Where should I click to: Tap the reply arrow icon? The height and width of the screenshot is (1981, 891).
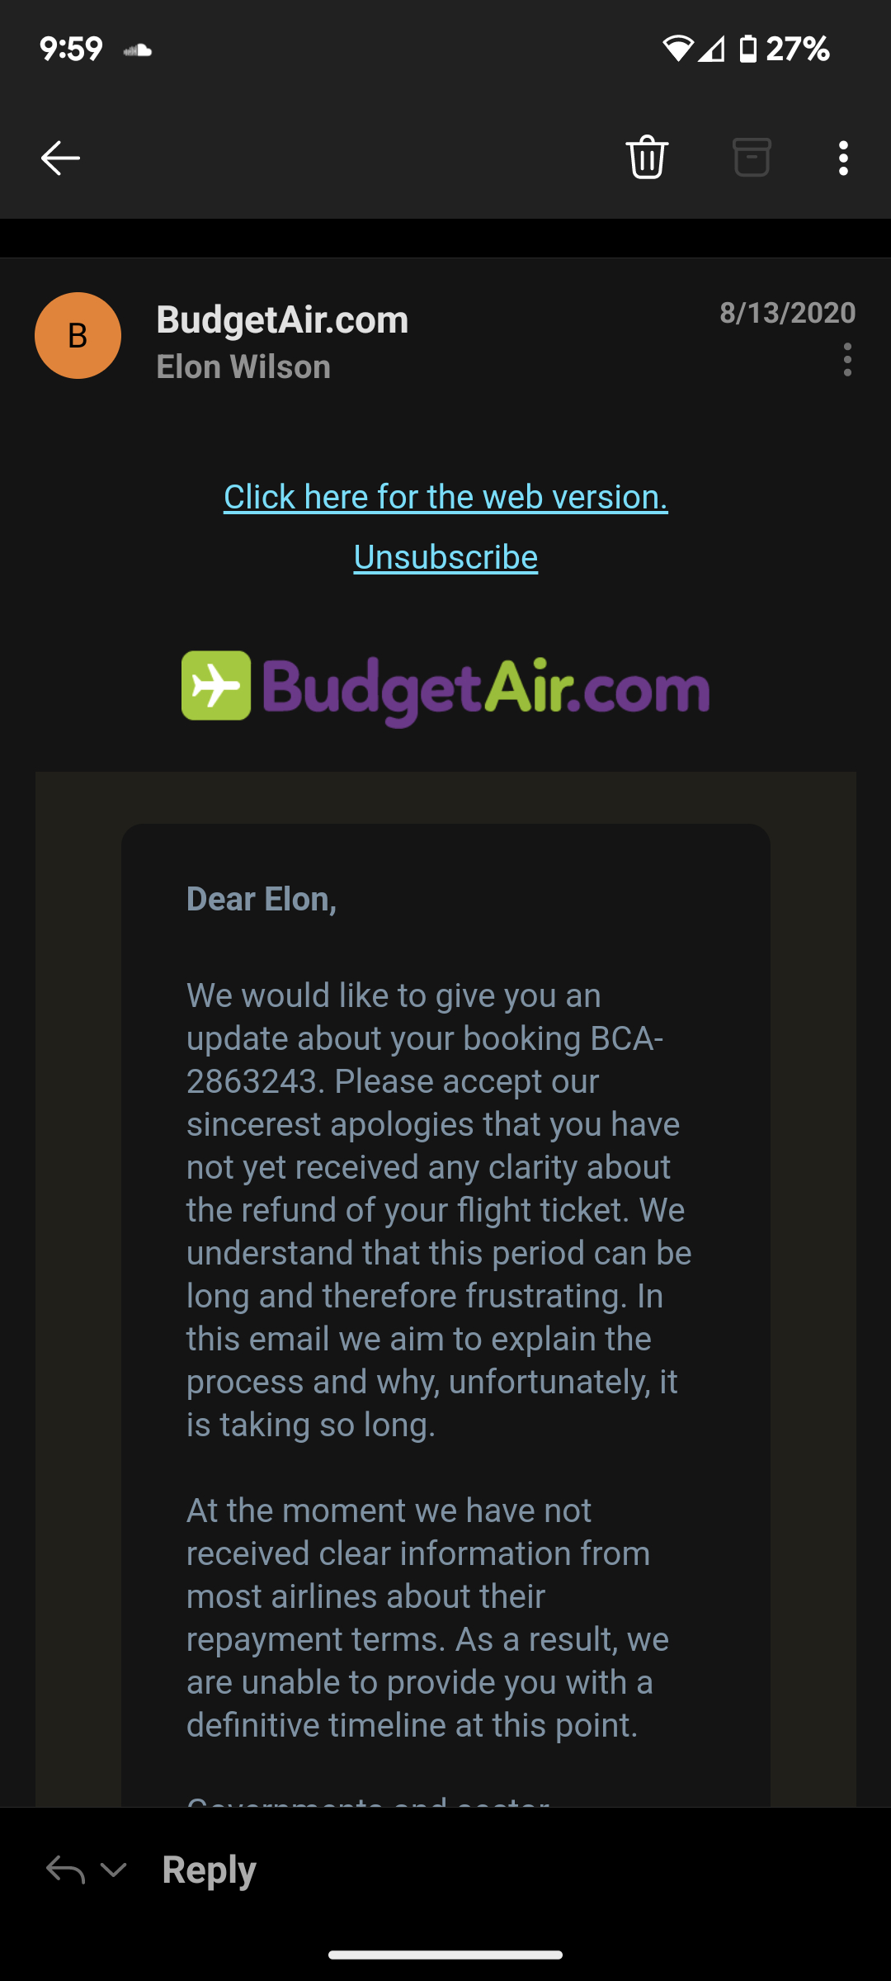point(66,1870)
